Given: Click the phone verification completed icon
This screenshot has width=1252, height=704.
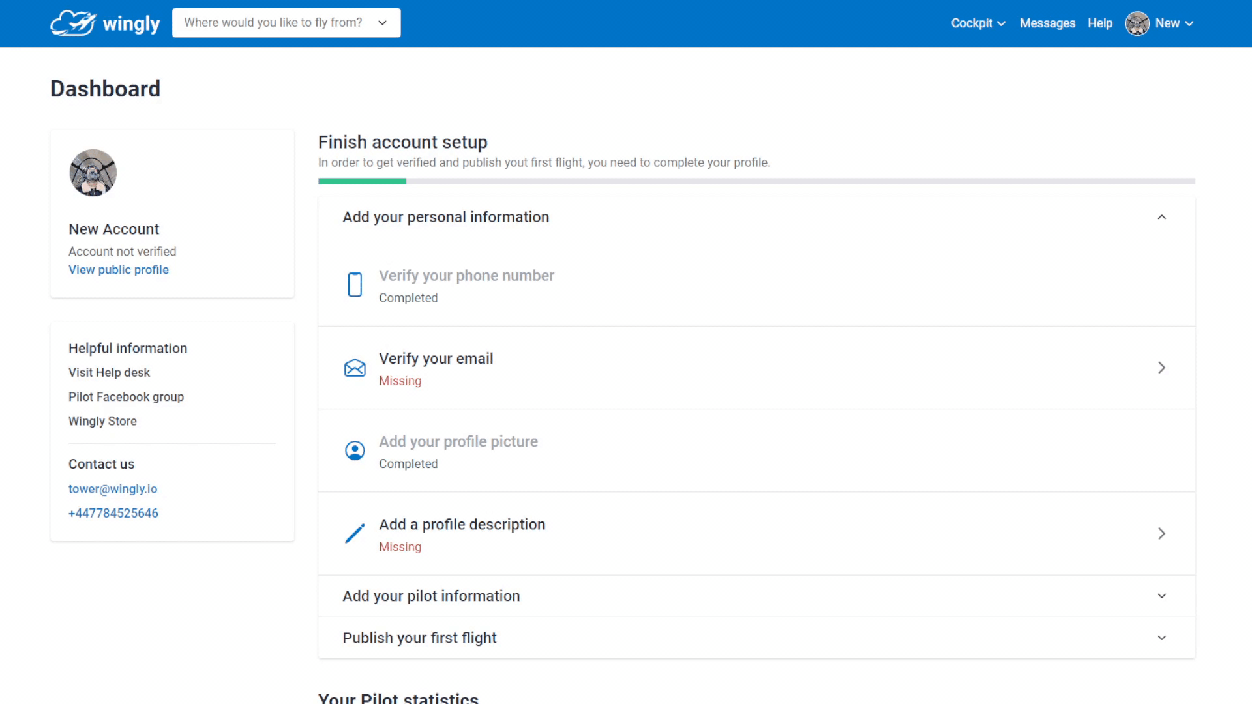Looking at the screenshot, I should pyautogui.click(x=354, y=284).
